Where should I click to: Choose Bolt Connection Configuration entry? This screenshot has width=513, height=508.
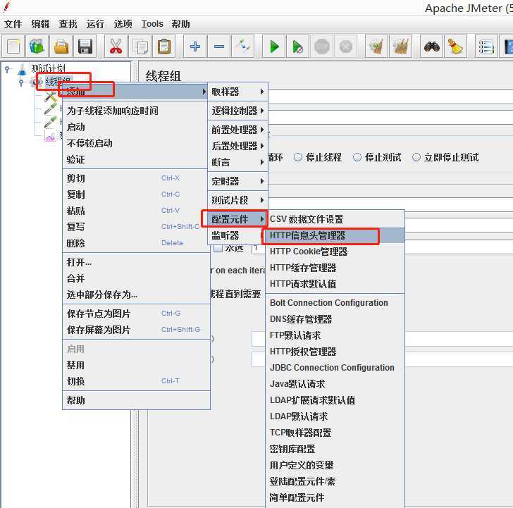(335, 303)
